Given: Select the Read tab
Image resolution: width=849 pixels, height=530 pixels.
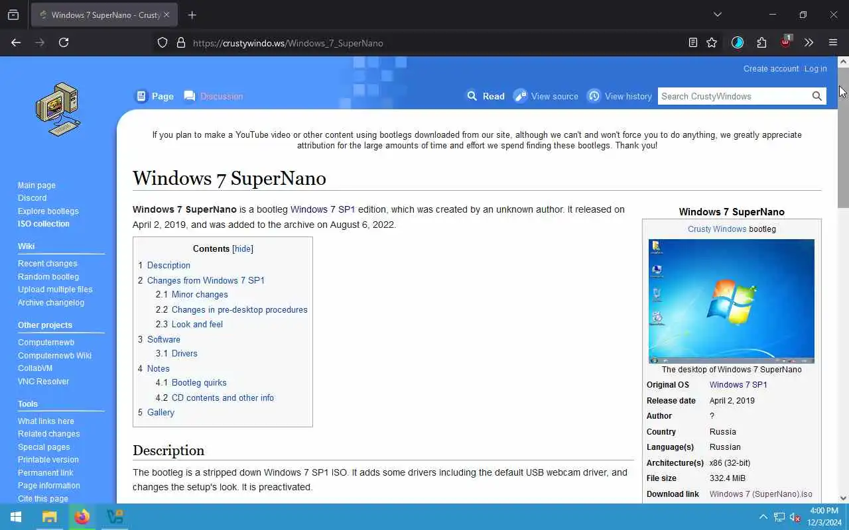Looking at the screenshot, I should [486, 96].
